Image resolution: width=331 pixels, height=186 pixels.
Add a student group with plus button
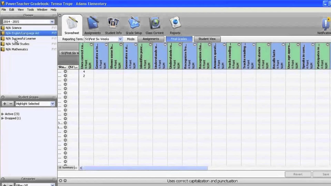tap(4, 104)
